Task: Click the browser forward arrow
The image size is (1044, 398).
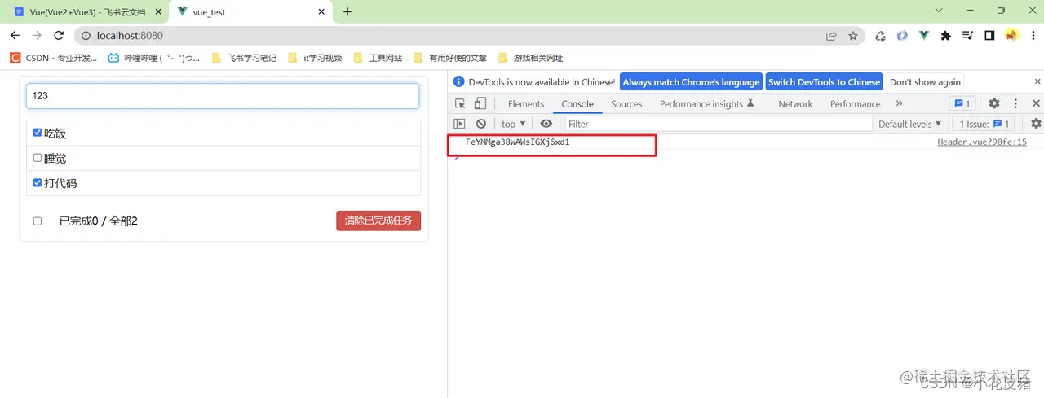Action: pyautogui.click(x=37, y=36)
